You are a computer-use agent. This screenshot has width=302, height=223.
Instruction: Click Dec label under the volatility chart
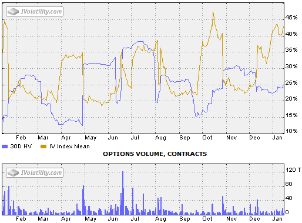pos(254,138)
